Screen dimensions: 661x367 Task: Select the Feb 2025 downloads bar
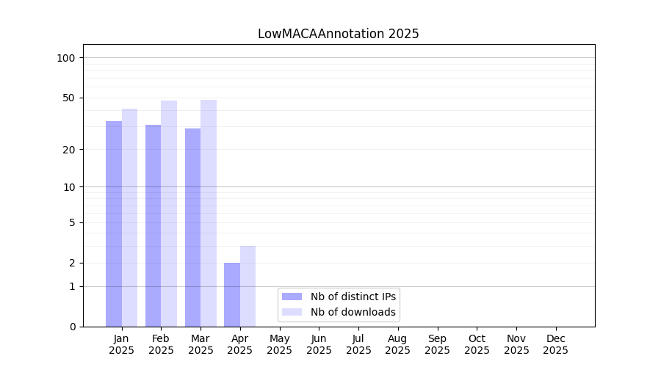pyautogui.click(x=169, y=214)
